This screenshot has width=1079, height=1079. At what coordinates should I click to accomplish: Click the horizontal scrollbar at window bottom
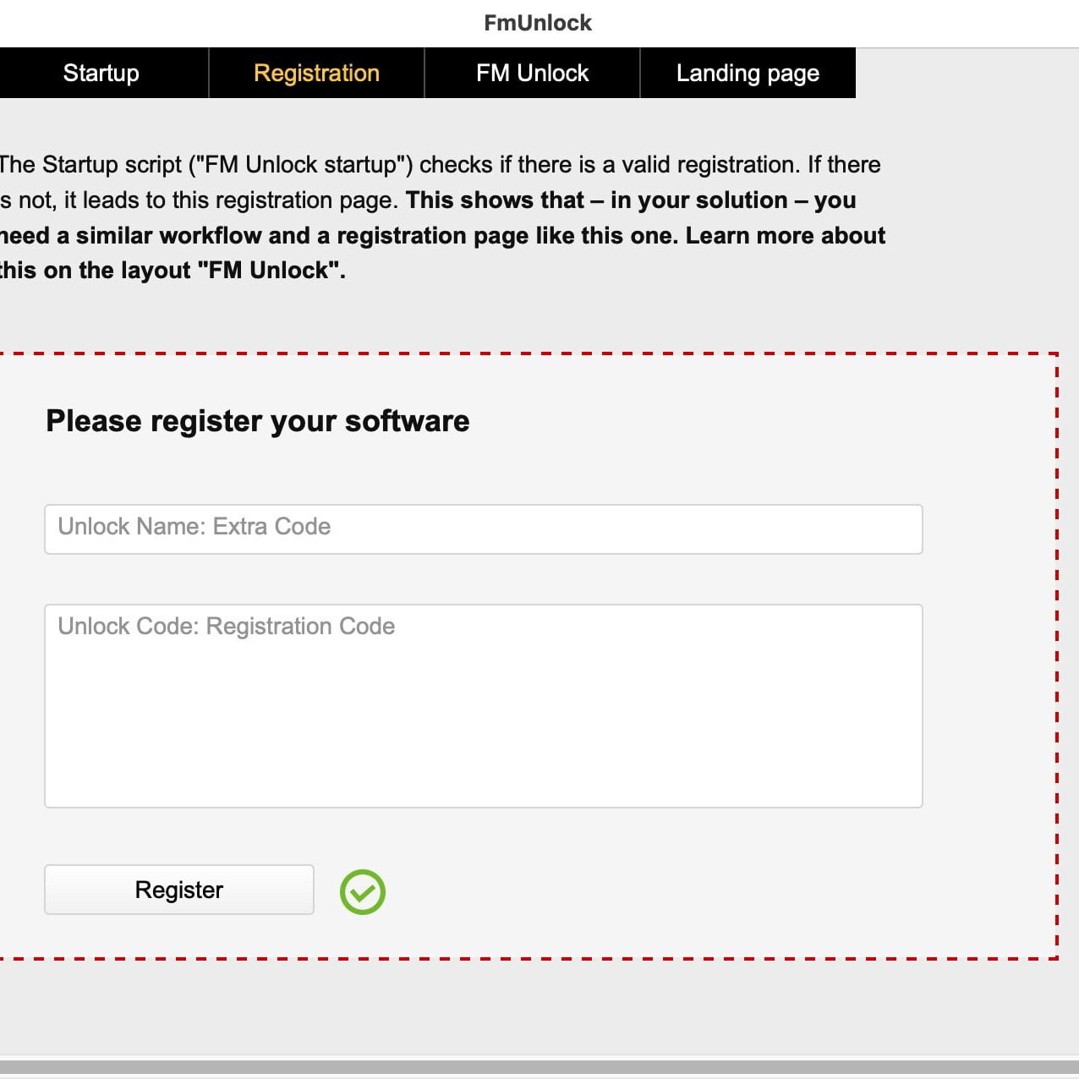tap(539, 1067)
